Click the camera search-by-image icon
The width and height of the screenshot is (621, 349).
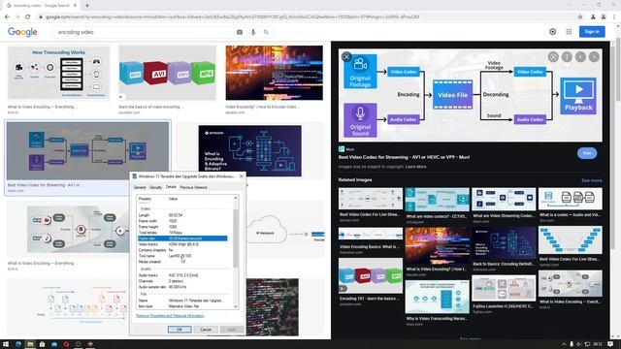point(240,32)
